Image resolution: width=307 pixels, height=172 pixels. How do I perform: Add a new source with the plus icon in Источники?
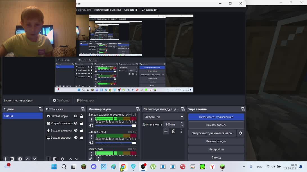pos(48,159)
